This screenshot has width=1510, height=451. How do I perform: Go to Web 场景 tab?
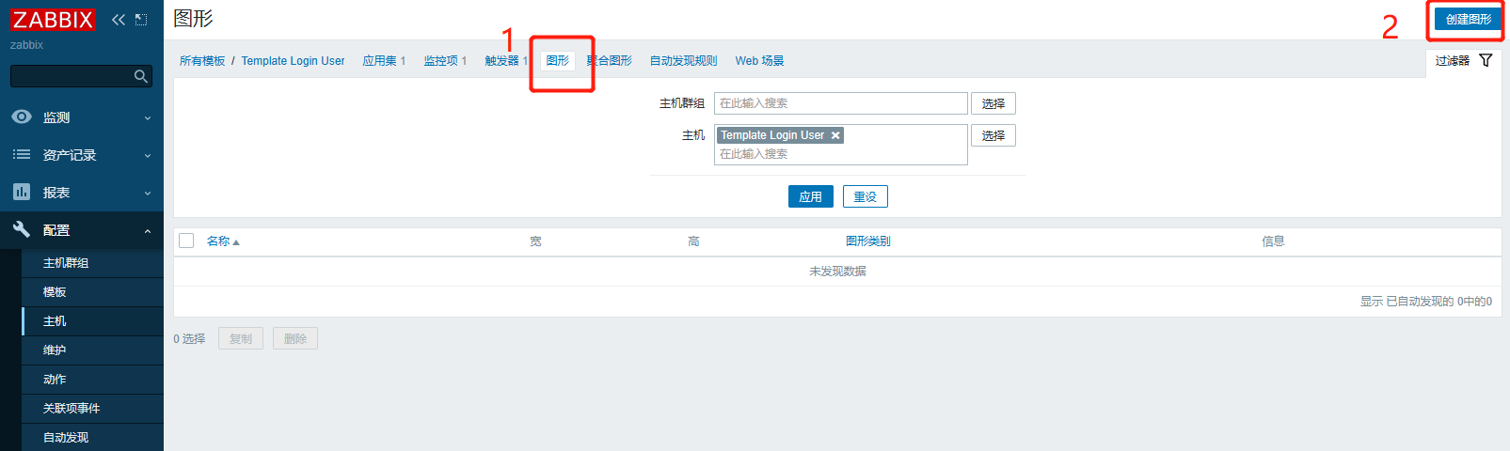(x=759, y=61)
